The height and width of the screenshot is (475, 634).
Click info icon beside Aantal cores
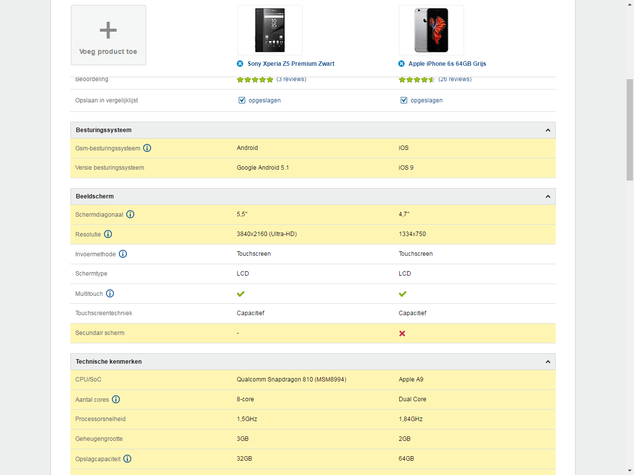tap(116, 399)
